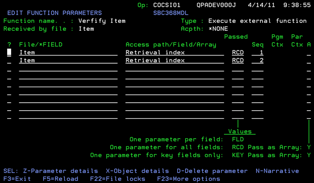This screenshot has height=183, width=314.
Task: Click the Par Ctx column header
Action: pyautogui.click(x=297, y=41)
